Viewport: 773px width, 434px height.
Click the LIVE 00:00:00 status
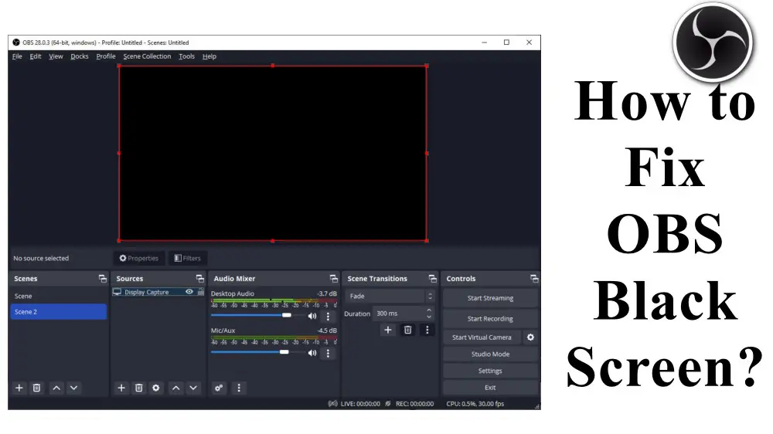pyautogui.click(x=360, y=403)
